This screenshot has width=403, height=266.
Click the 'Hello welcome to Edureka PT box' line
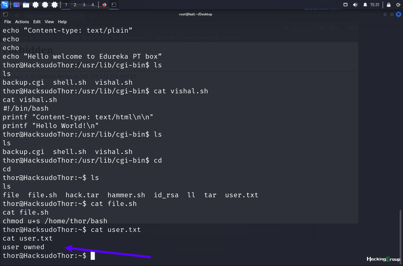(82, 56)
